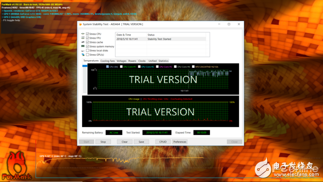323x182 pixels.
Task: Disable the Stress CPU checkbox
Action: click(x=88, y=34)
